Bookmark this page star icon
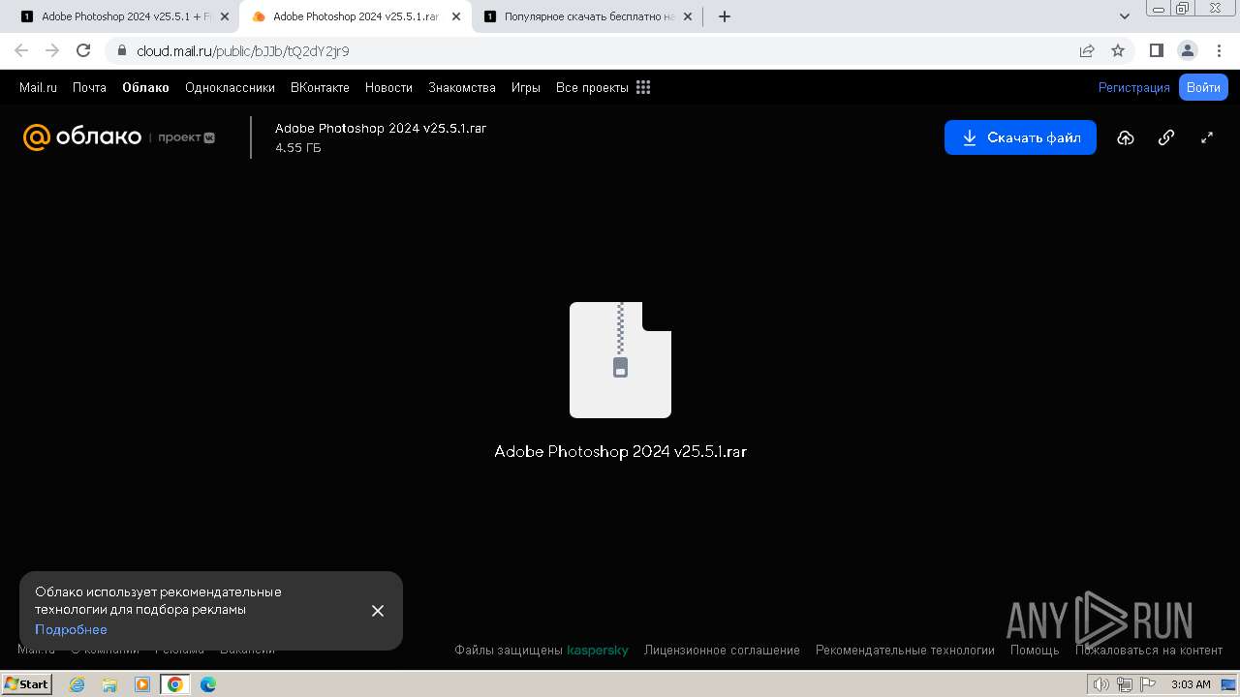The image size is (1240, 697). tap(1118, 50)
